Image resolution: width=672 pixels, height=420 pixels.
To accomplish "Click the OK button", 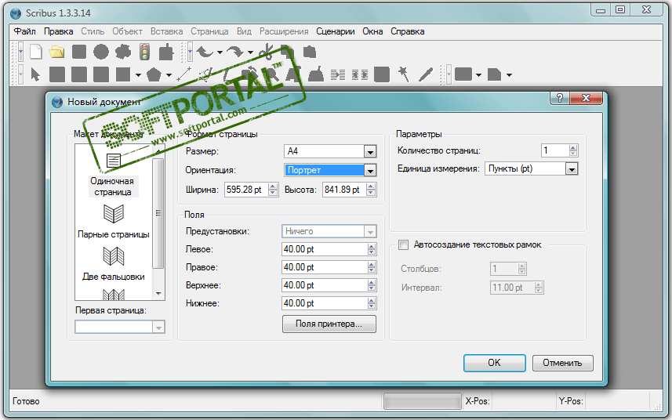I will pos(495,363).
